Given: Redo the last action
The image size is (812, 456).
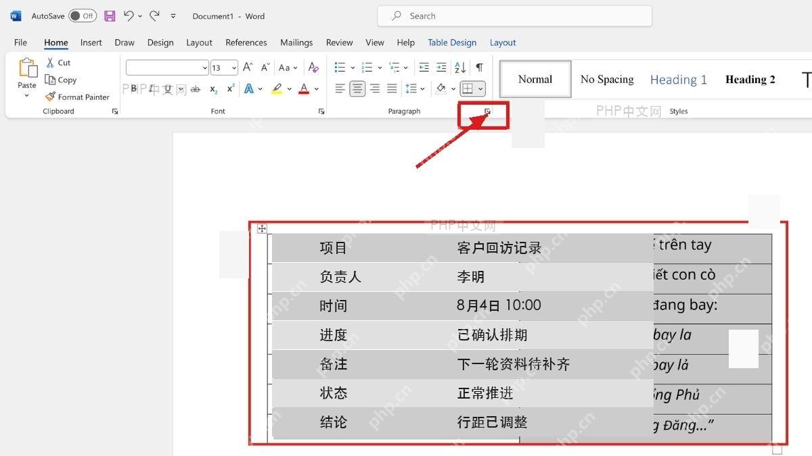Looking at the screenshot, I should coord(154,16).
